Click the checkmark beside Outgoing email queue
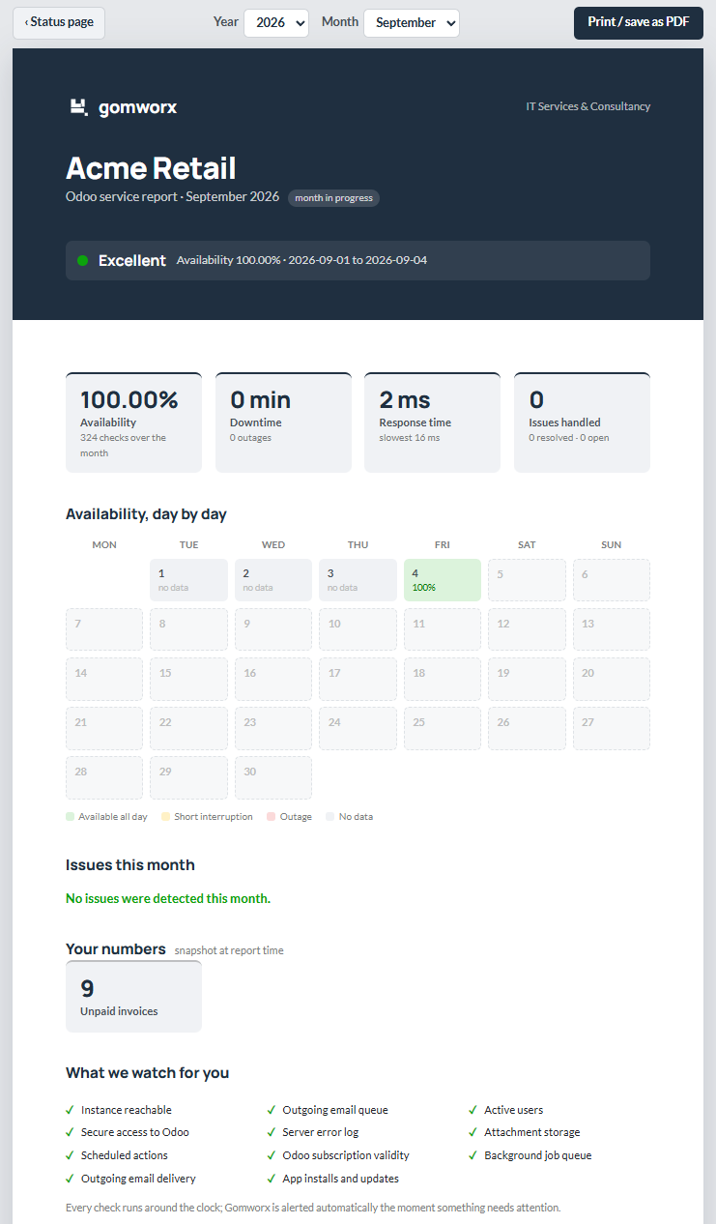Screen dimensions: 716x1224 point(272,1110)
